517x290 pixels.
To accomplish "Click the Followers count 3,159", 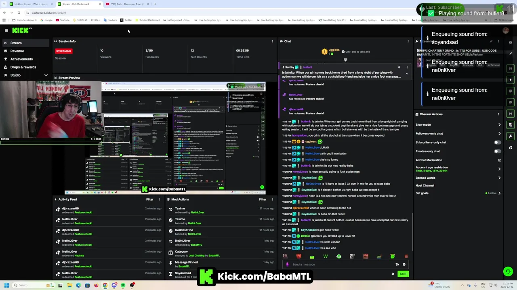I will pyautogui.click(x=149, y=50).
